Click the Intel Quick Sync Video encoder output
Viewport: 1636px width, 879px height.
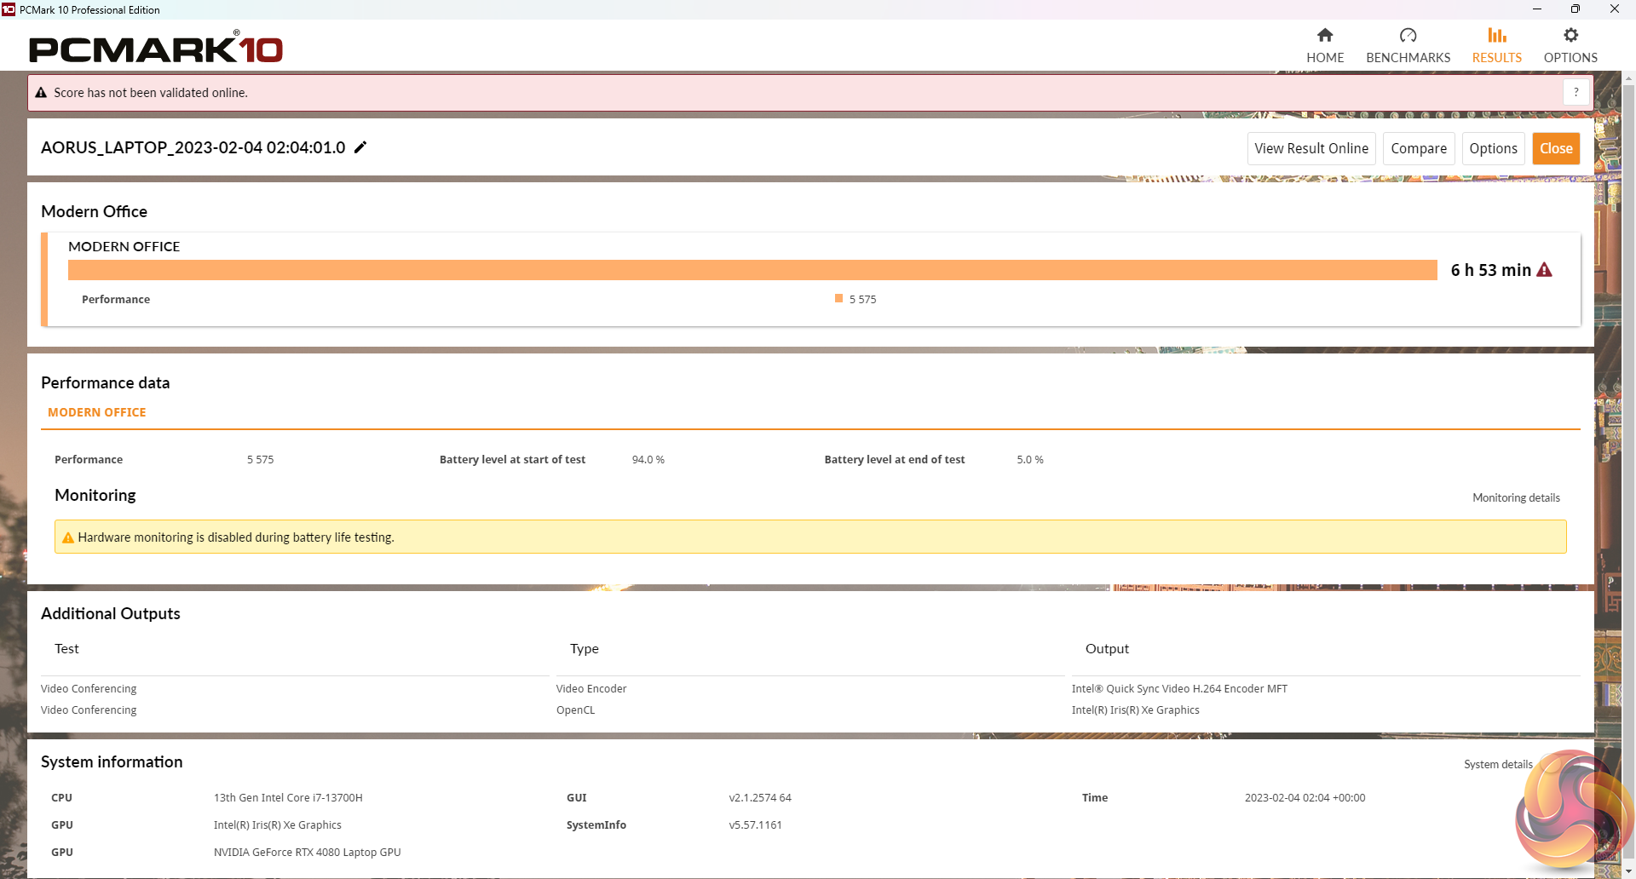pyautogui.click(x=1179, y=688)
